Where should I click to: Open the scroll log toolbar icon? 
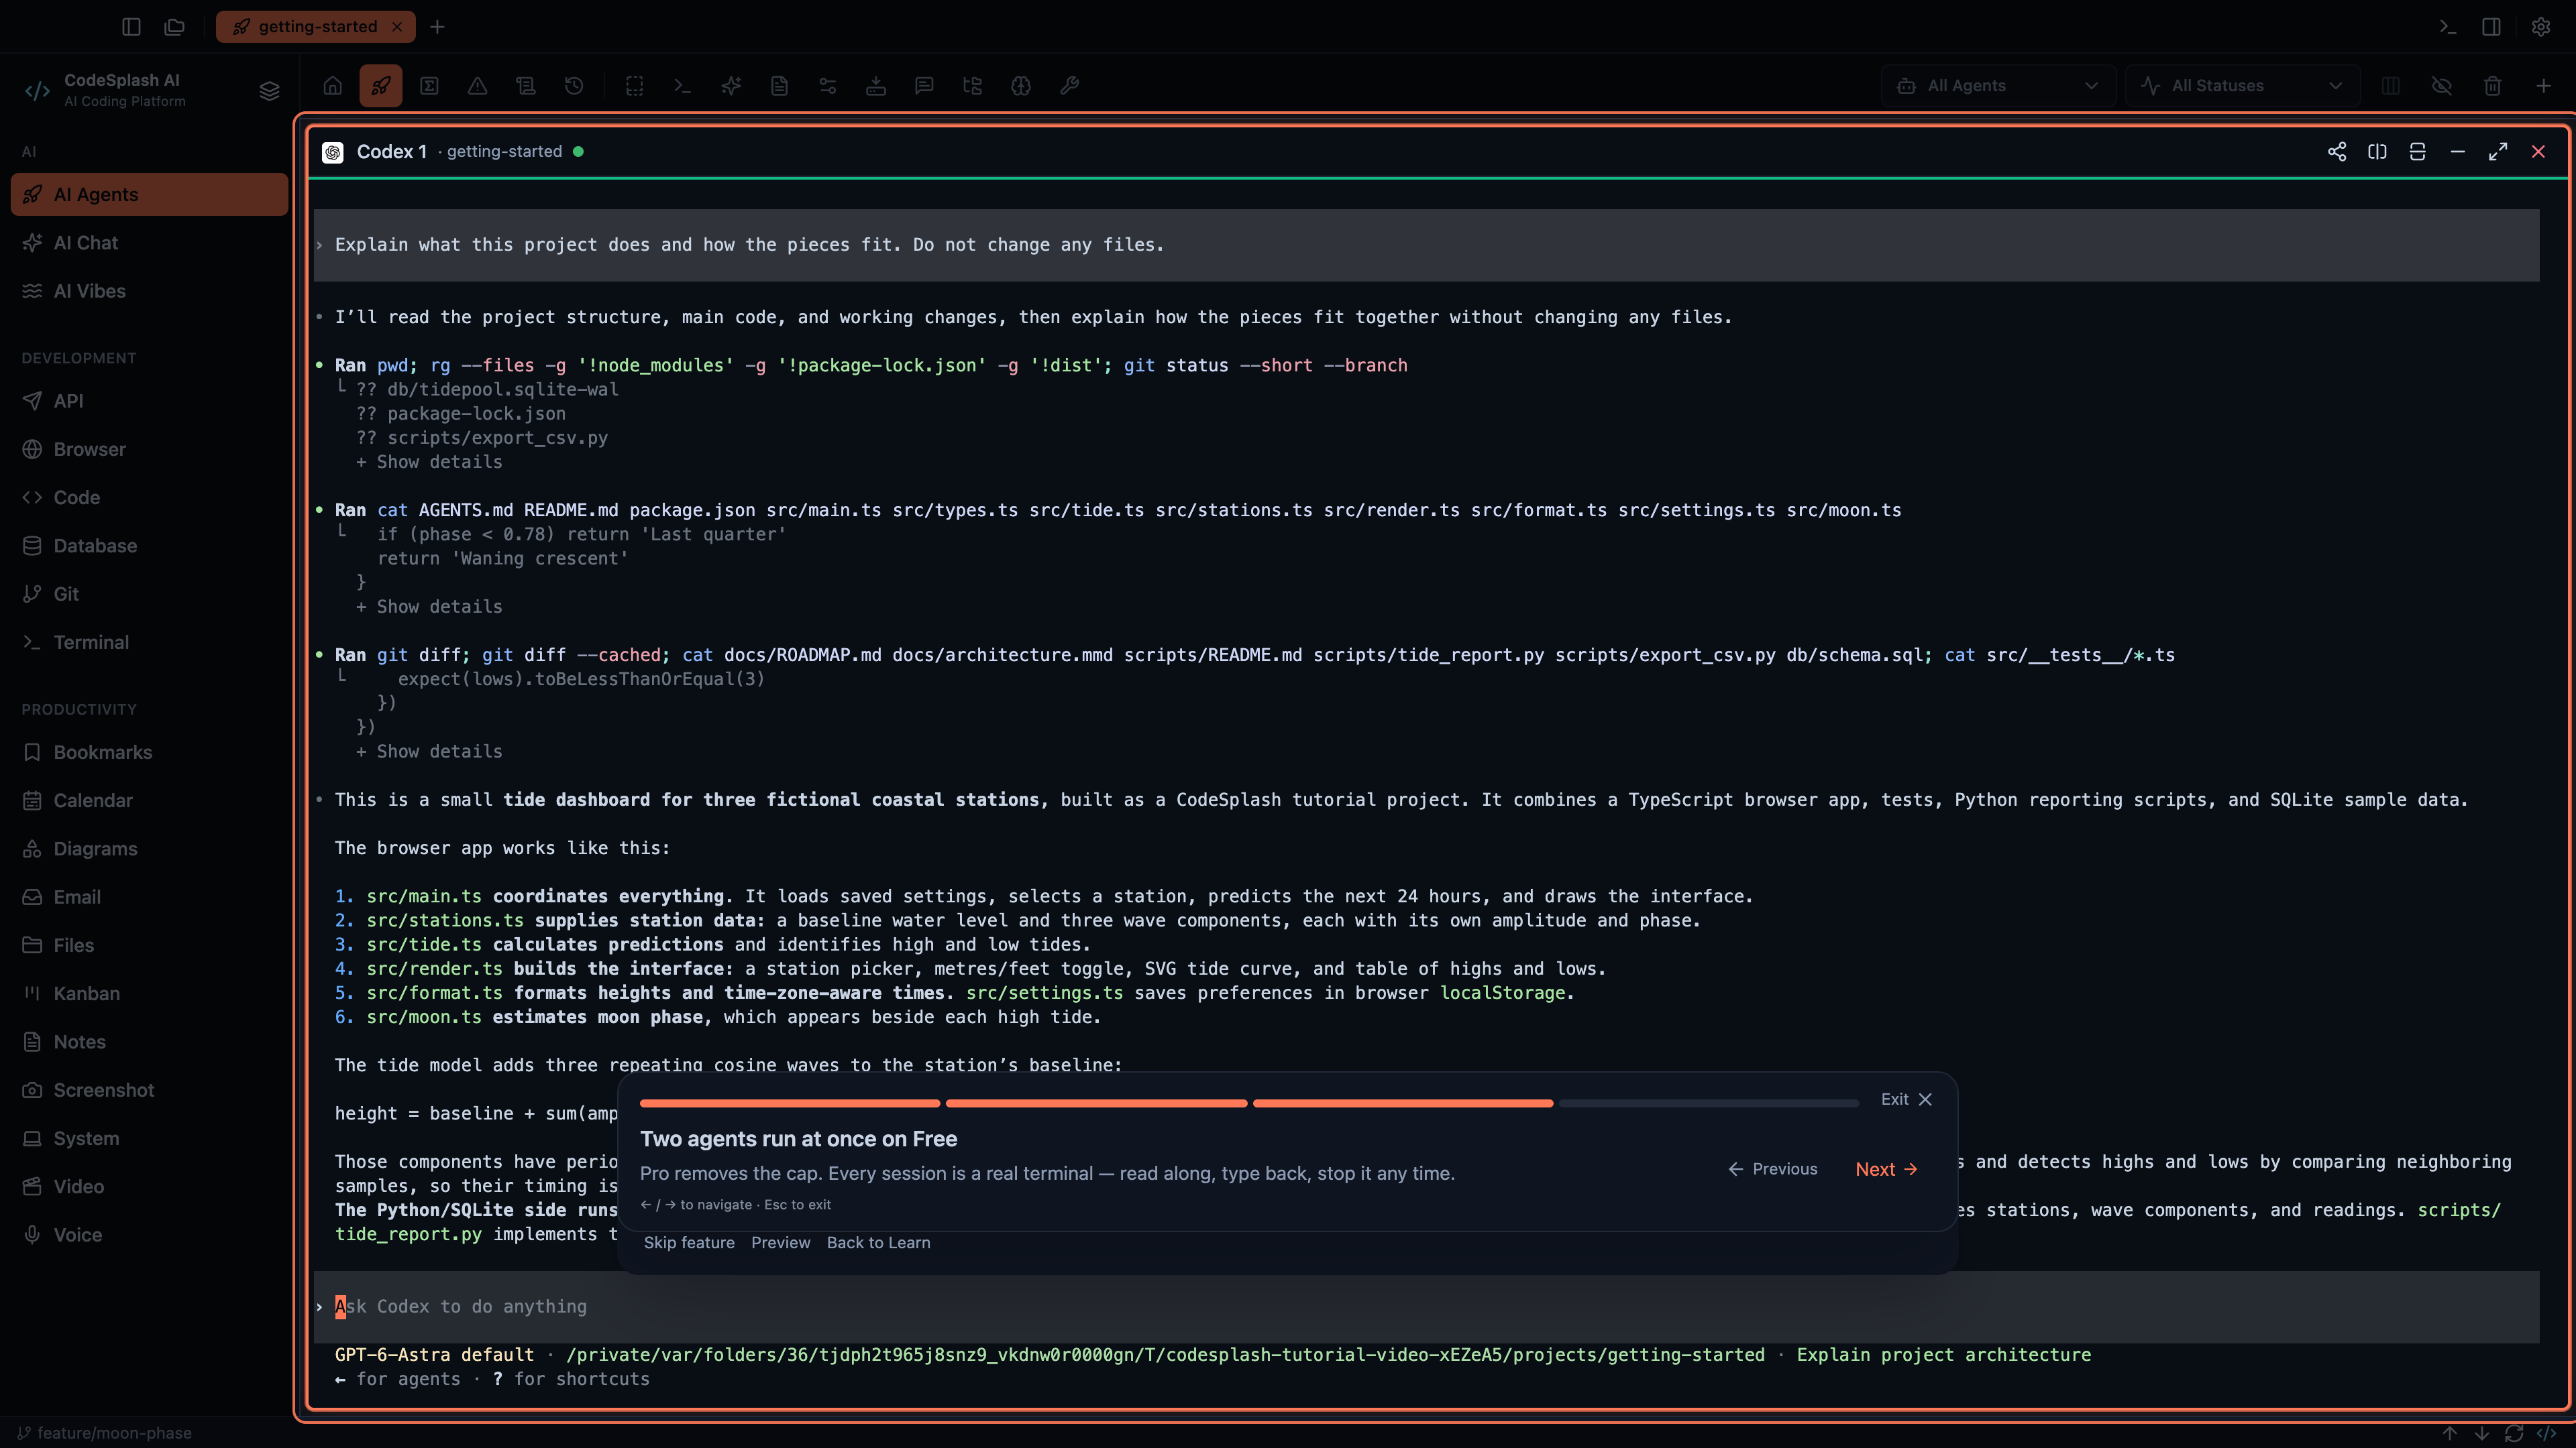click(526, 86)
